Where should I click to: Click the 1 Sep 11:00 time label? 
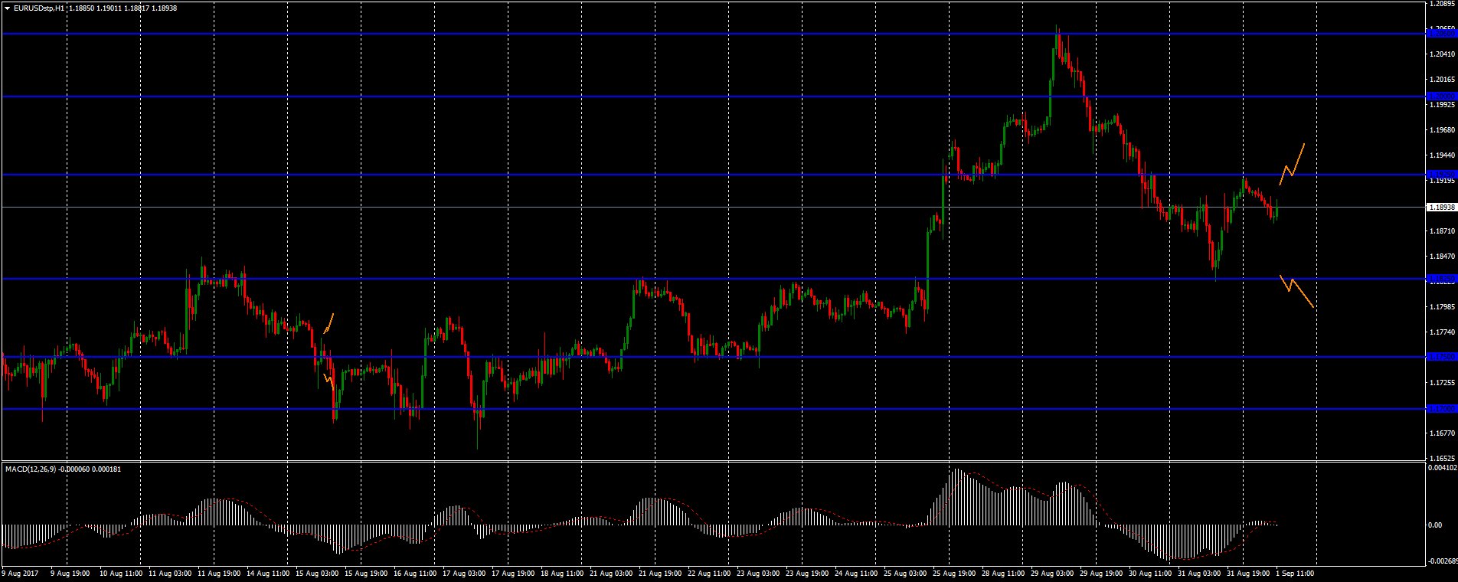click(1295, 573)
